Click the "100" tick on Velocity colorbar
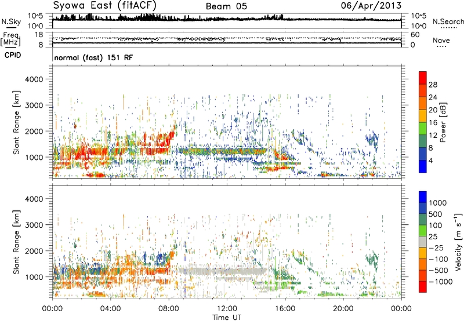Screen dimensions: 464x321 point(436,225)
